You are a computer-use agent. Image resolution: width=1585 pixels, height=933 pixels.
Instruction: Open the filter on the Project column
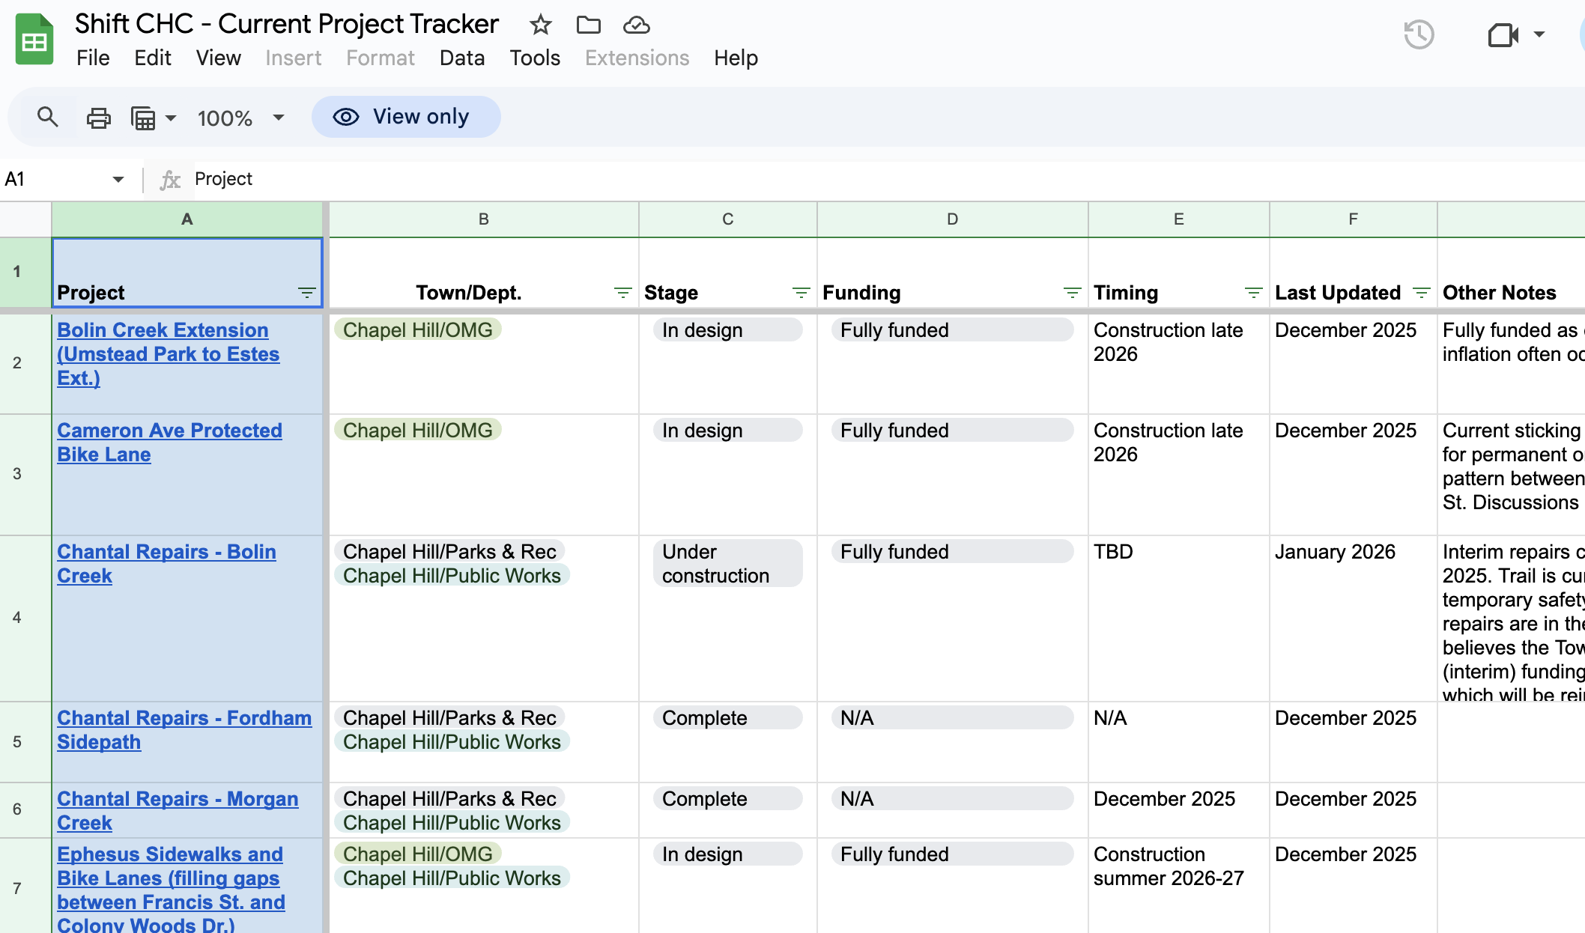(x=306, y=293)
